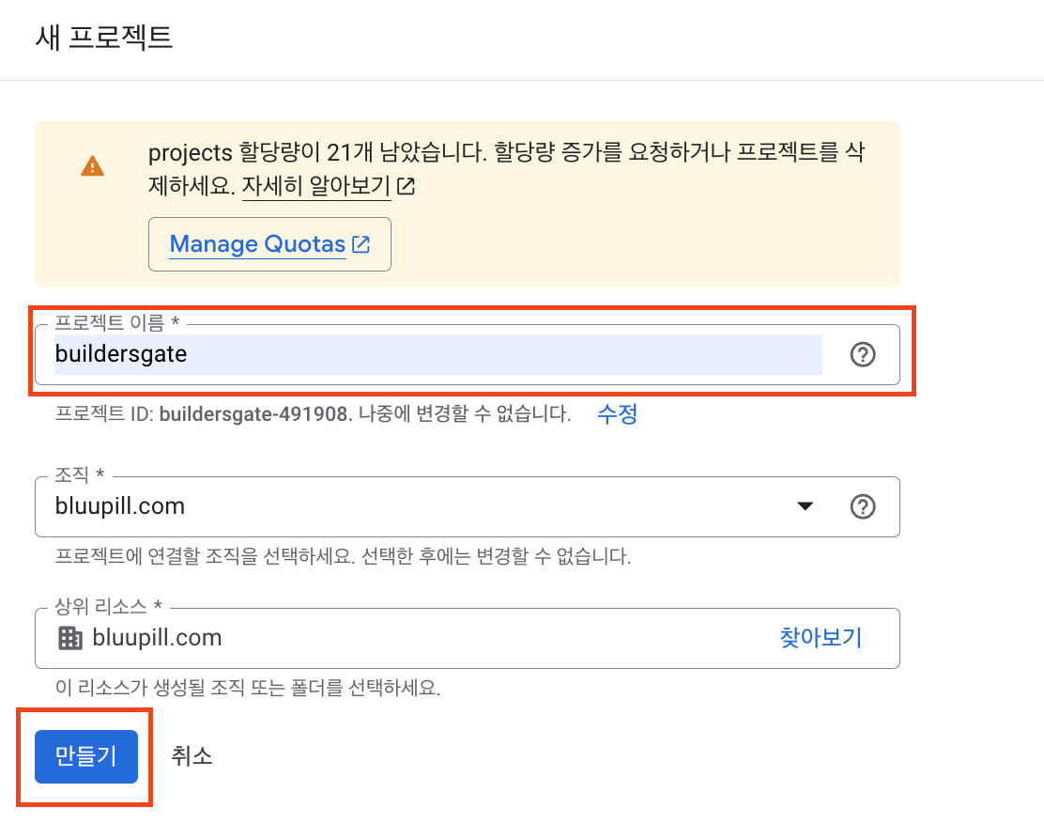Open the organization combo box showing bluupill.com
This screenshot has height=823, width=1044.
(422, 506)
